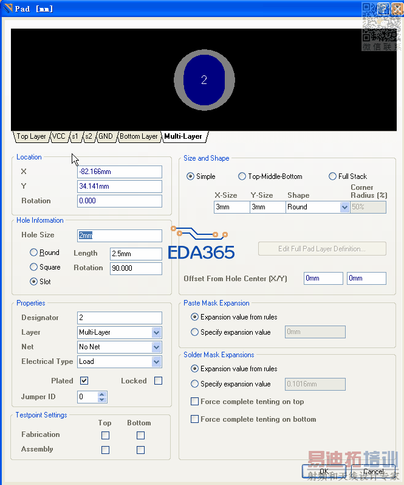Viewport: 404px width, 485px height.
Task: Click the solder mask 0.1016mm field
Action: click(315, 384)
